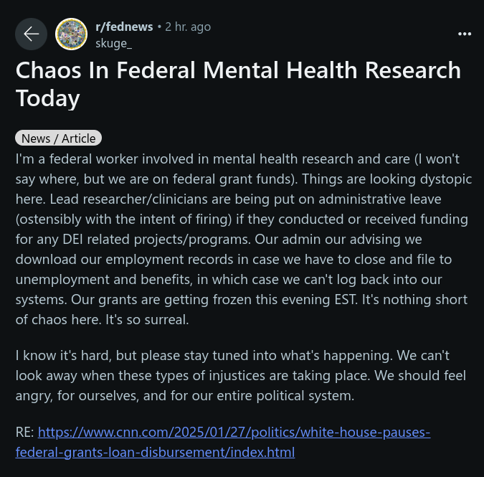Viewport: 484px width, 477px height.
Task: Click the link text ending in index.html
Action: click(155, 453)
